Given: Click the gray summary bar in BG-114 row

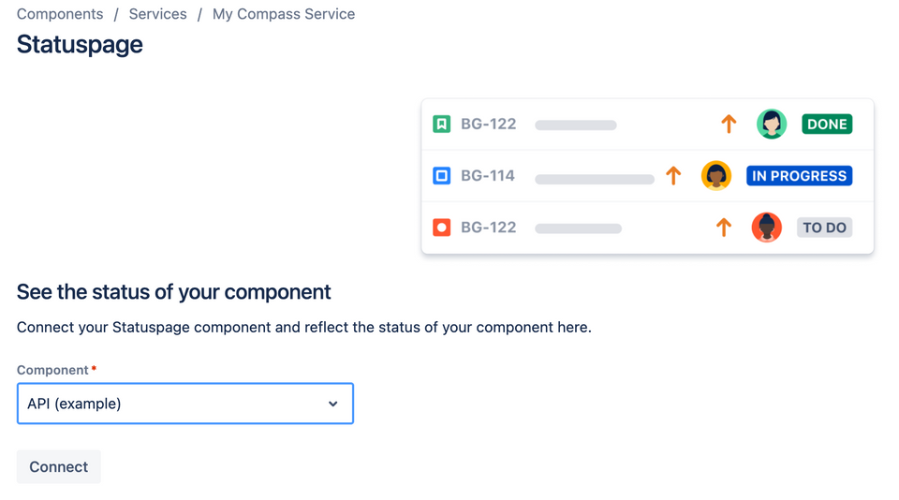Looking at the screenshot, I should 595,180.
